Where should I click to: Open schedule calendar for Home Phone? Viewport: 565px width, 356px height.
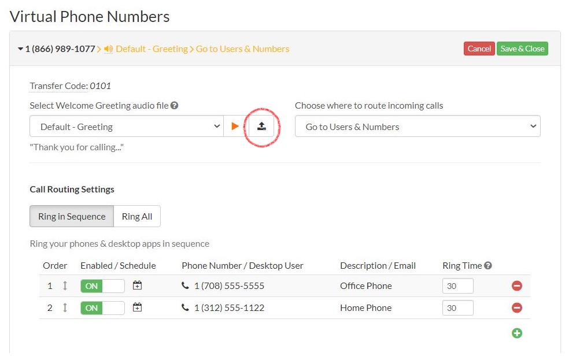(x=137, y=307)
